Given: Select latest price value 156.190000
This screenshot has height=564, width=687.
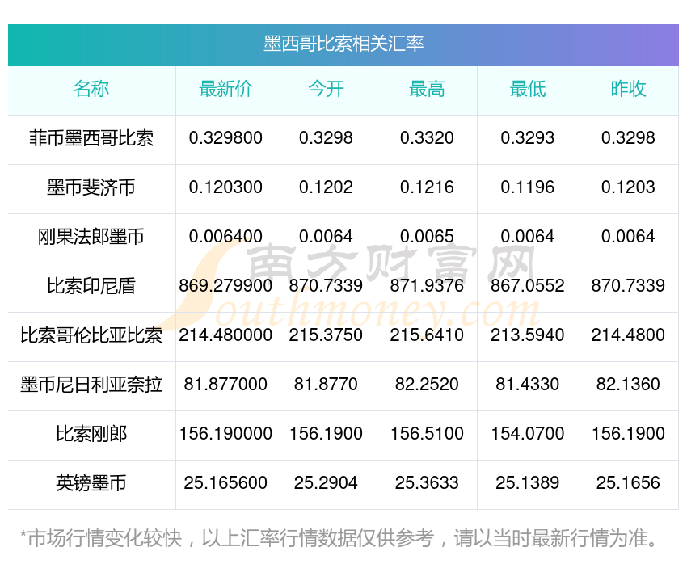Looking at the screenshot, I should 225,434.
